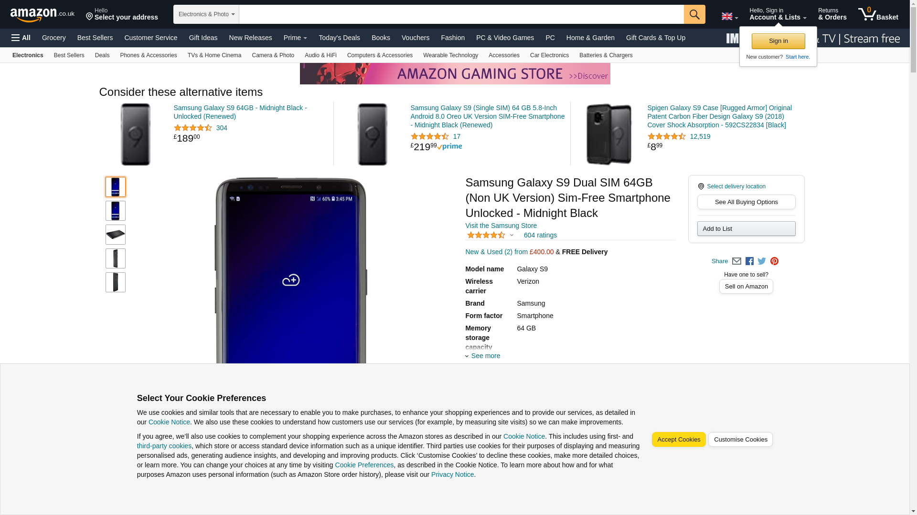
Task: Click the Amazon.co.uk logo
Action: (x=42, y=14)
